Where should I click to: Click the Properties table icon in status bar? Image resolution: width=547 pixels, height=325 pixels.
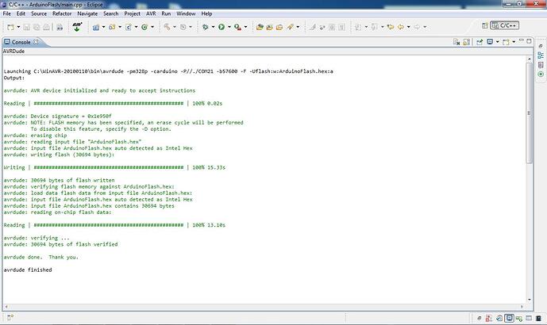pyautogui.click(x=529, y=318)
